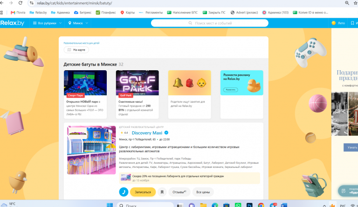Click the 4.4 star rating badge
The height and width of the screenshot is (207, 358).
point(124,133)
